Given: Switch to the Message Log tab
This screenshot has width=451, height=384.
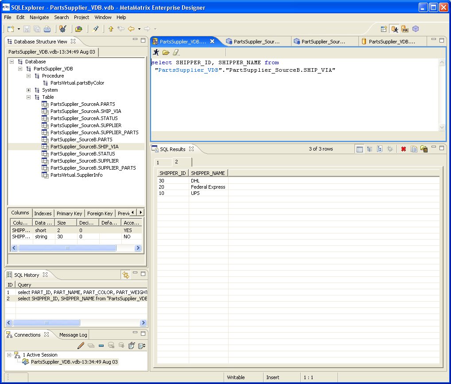Looking at the screenshot, I should click(73, 335).
